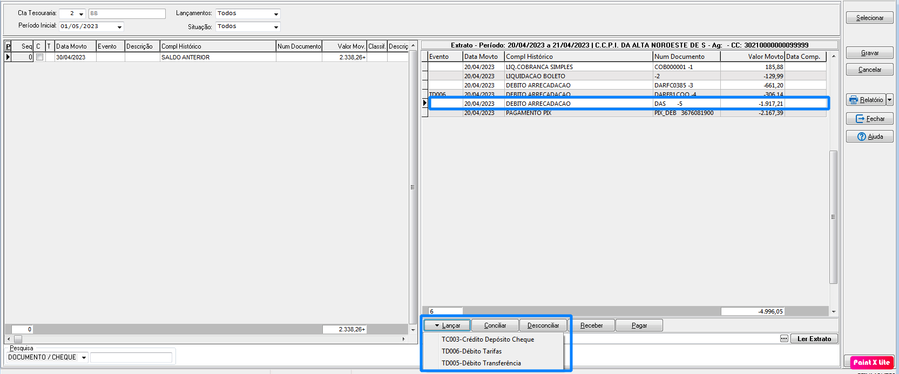Screen dimensions: 899x374
Task: Tick the checkbox in SALDO ANTERIOR row
Action: coord(39,57)
